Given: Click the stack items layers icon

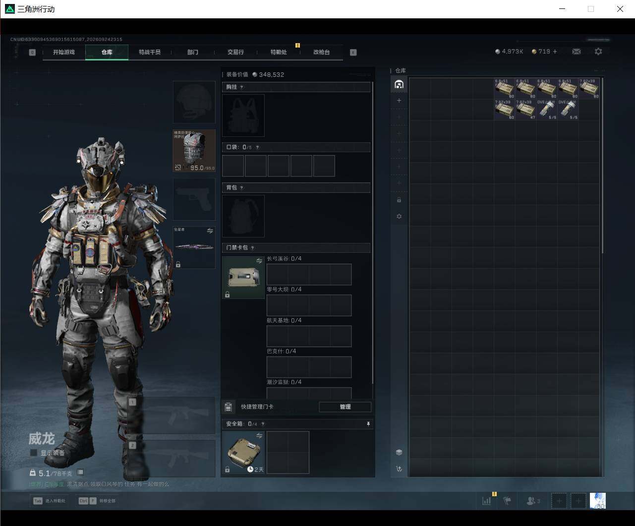Looking at the screenshot, I should tap(399, 452).
